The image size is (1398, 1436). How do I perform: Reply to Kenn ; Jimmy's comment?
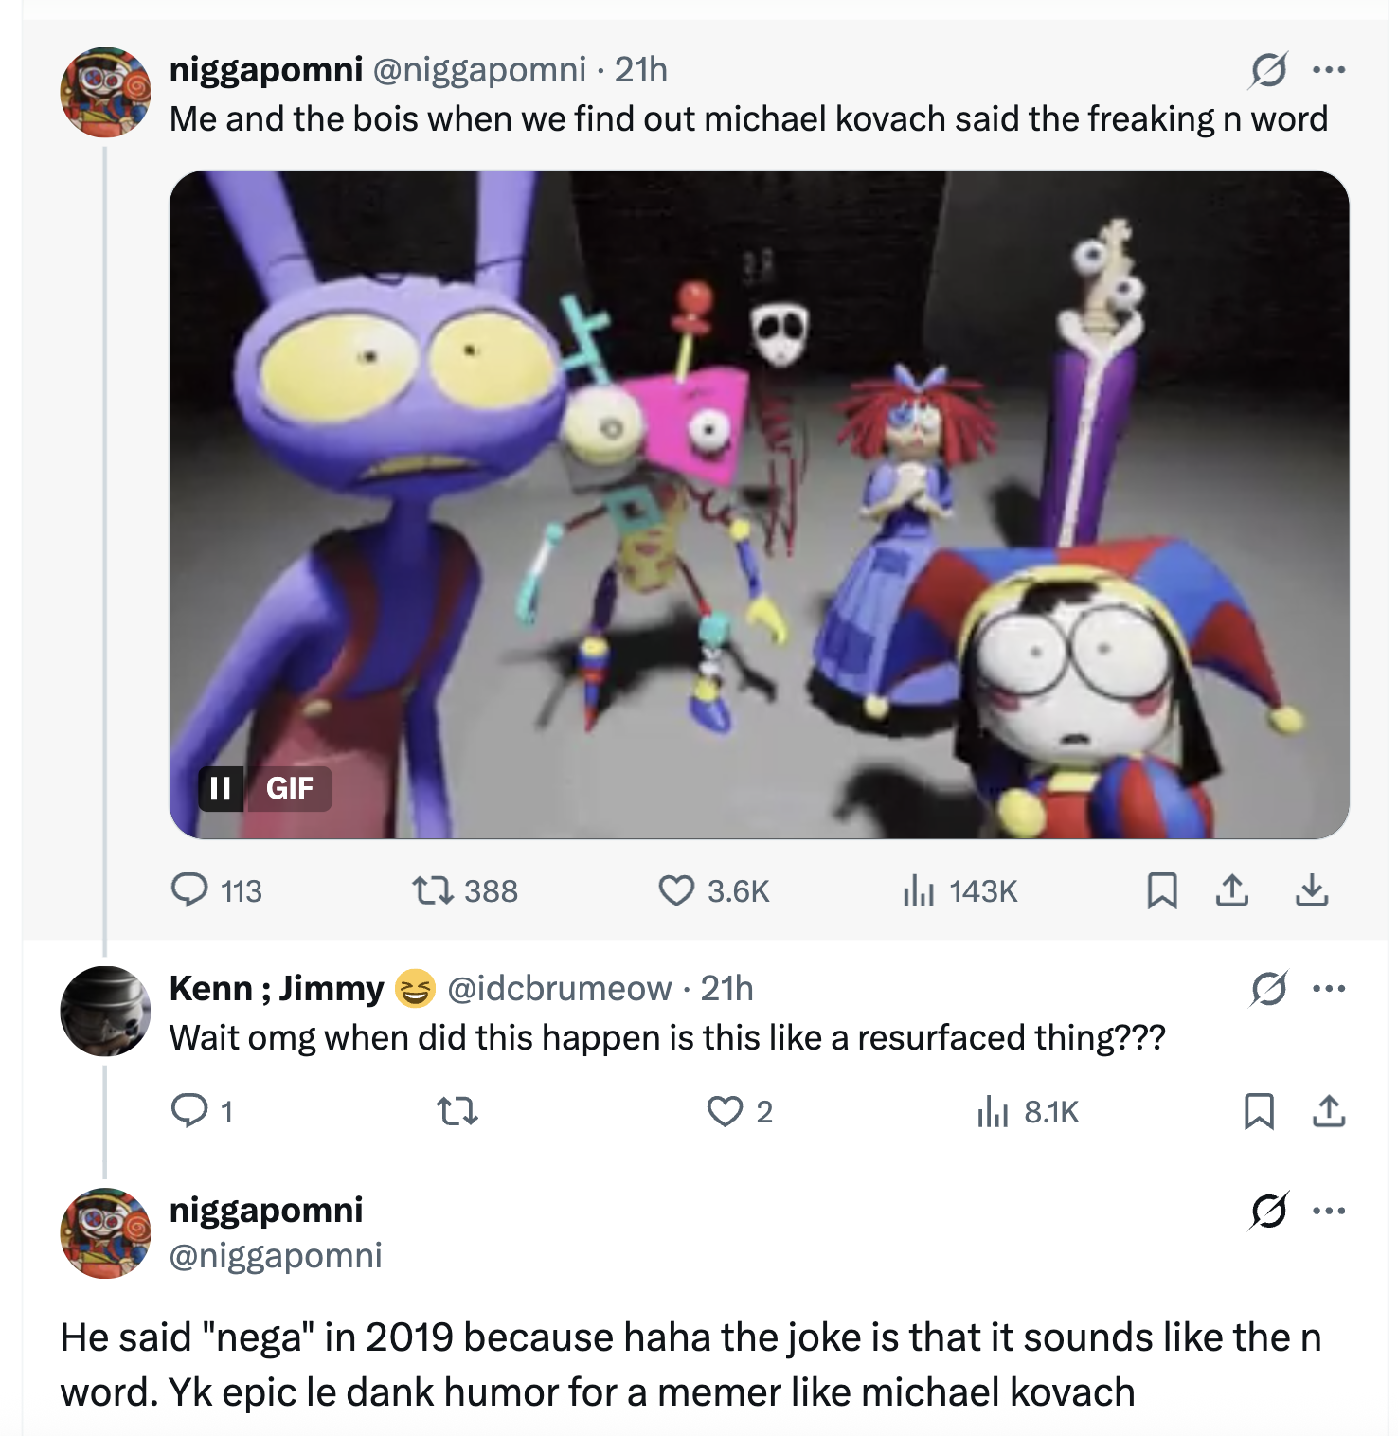[x=189, y=1111]
